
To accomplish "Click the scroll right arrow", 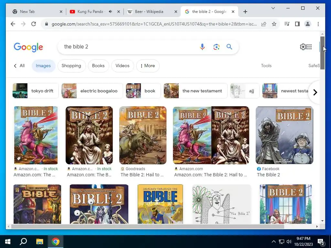I will [x=317, y=226].
